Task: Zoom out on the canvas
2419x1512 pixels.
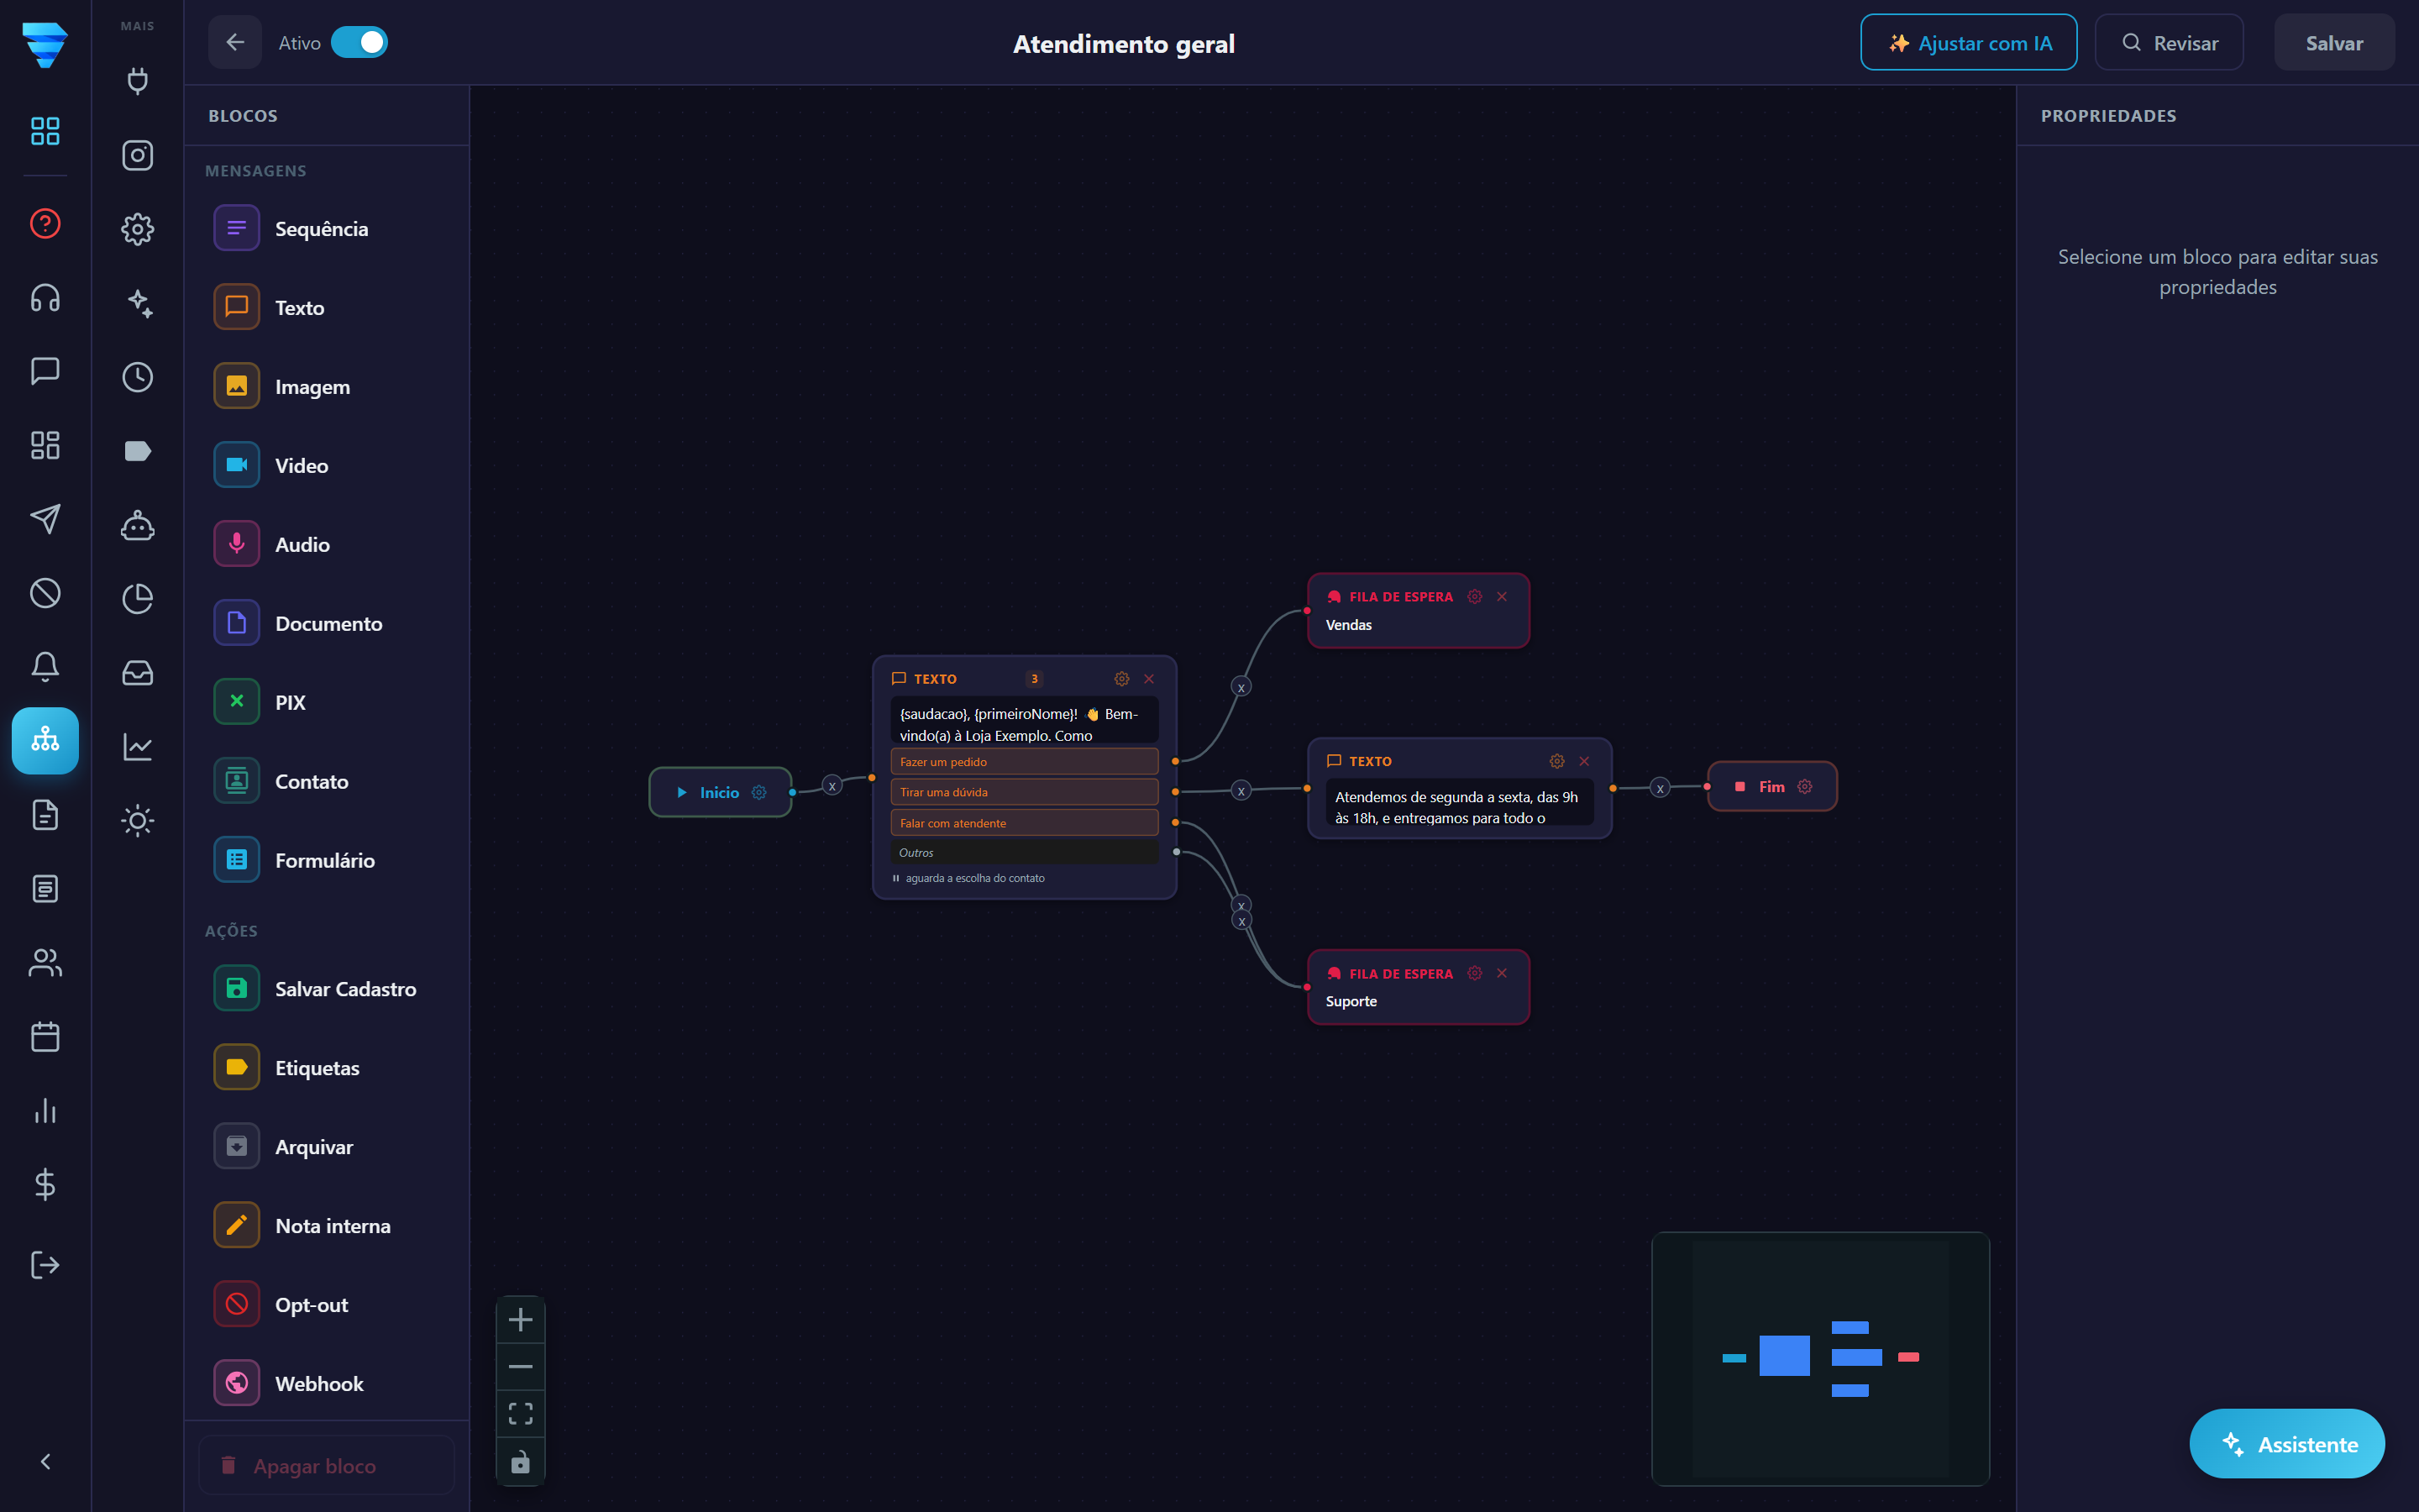Action: pos(520,1366)
